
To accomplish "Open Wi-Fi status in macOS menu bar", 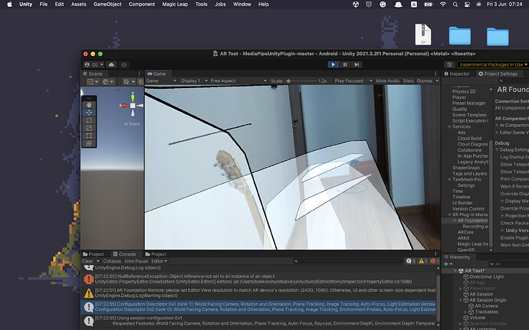I will 443,5.
